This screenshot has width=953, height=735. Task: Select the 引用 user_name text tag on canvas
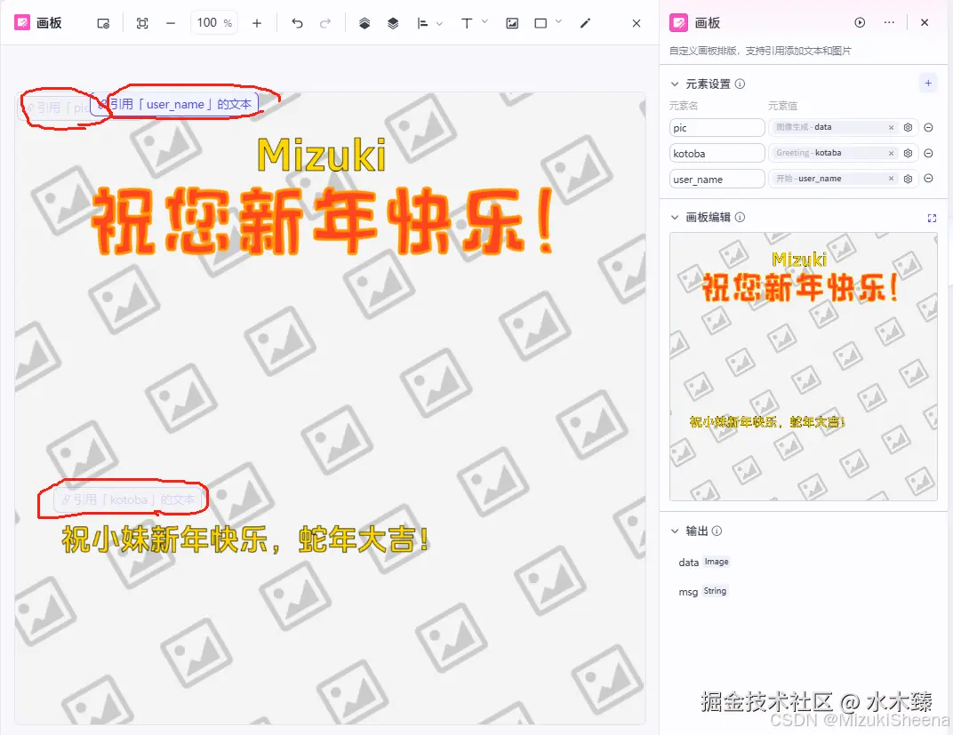[x=174, y=105]
